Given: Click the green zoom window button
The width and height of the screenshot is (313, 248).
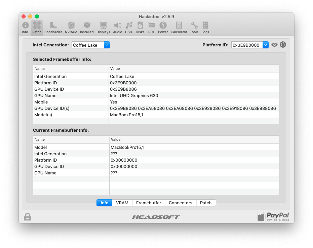Looking at the screenshot, I should coord(37,16).
